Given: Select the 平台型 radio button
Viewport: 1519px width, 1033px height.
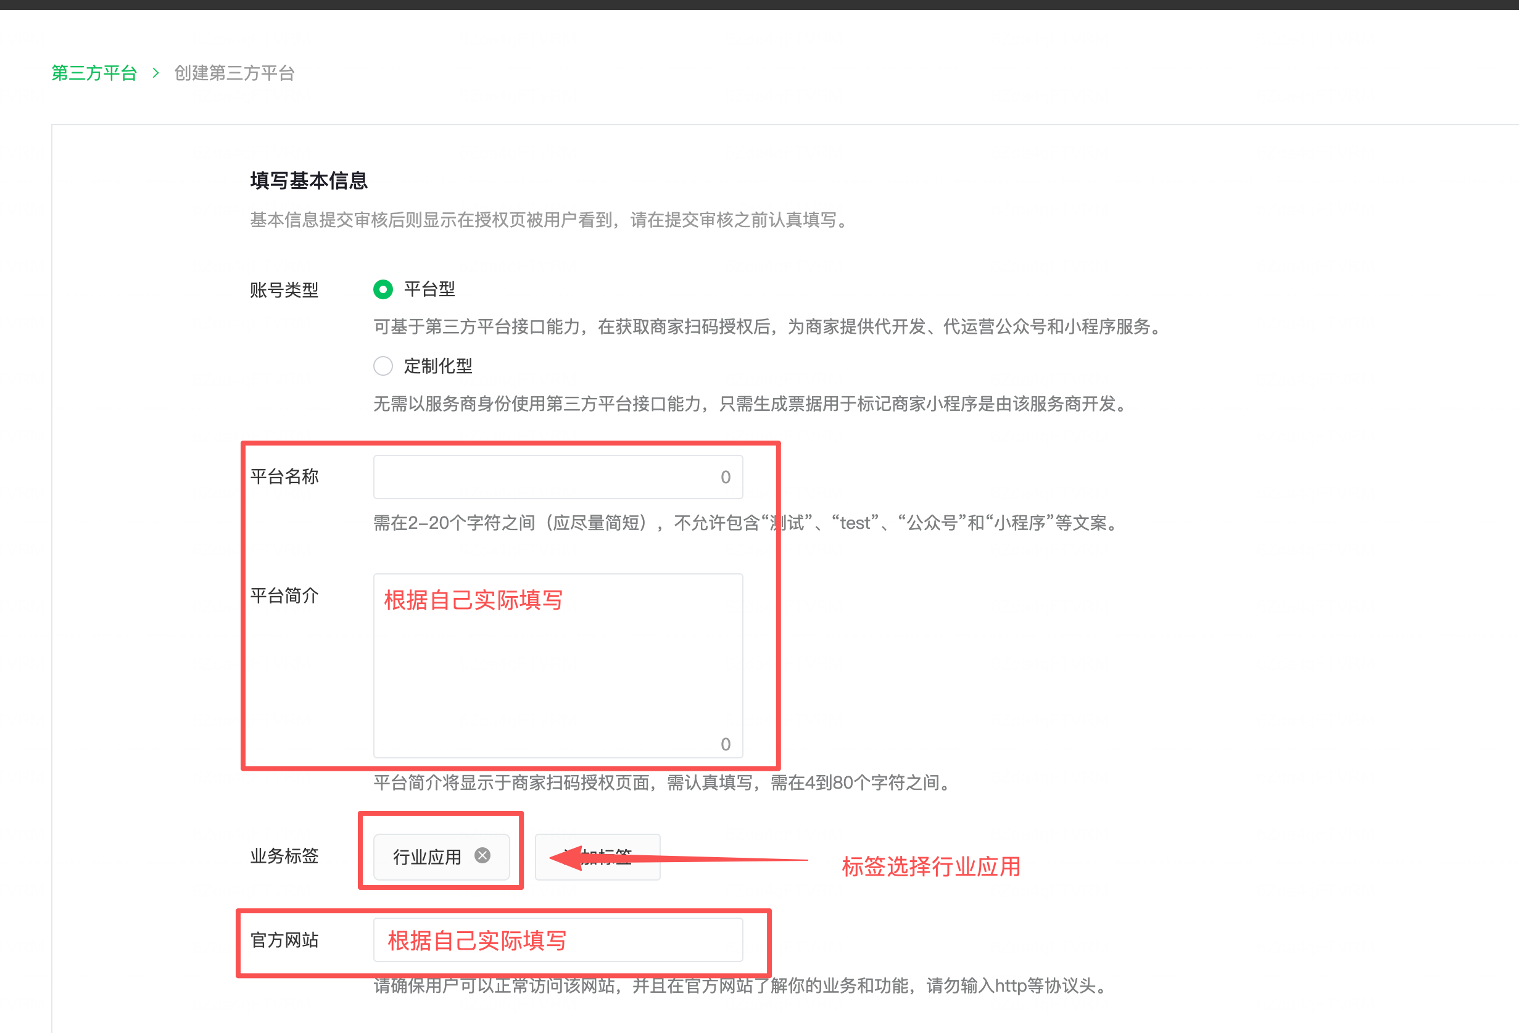Looking at the screenshot, I should click(x=383, y=289).
